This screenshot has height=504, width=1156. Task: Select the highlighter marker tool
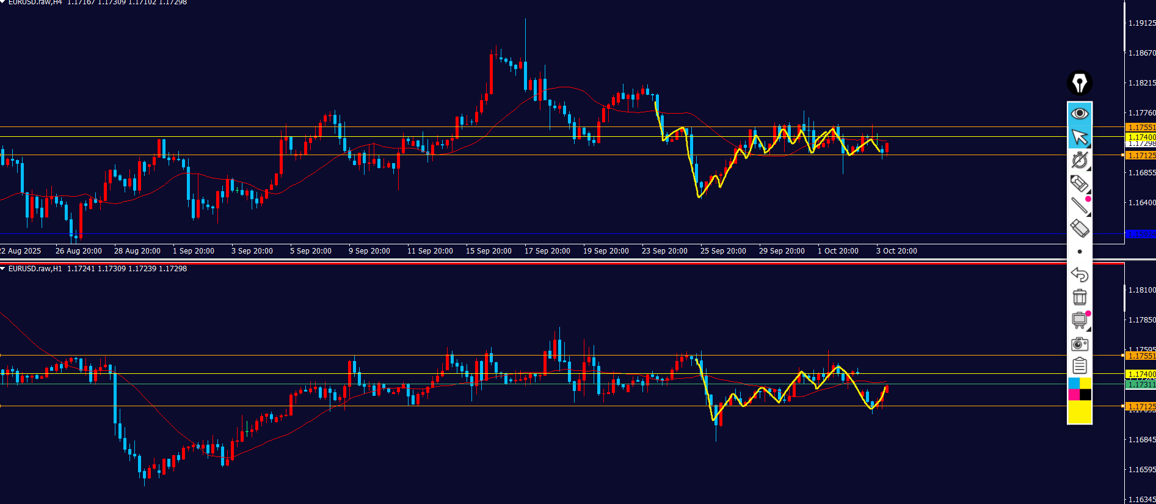click(x=1079, y=183)
